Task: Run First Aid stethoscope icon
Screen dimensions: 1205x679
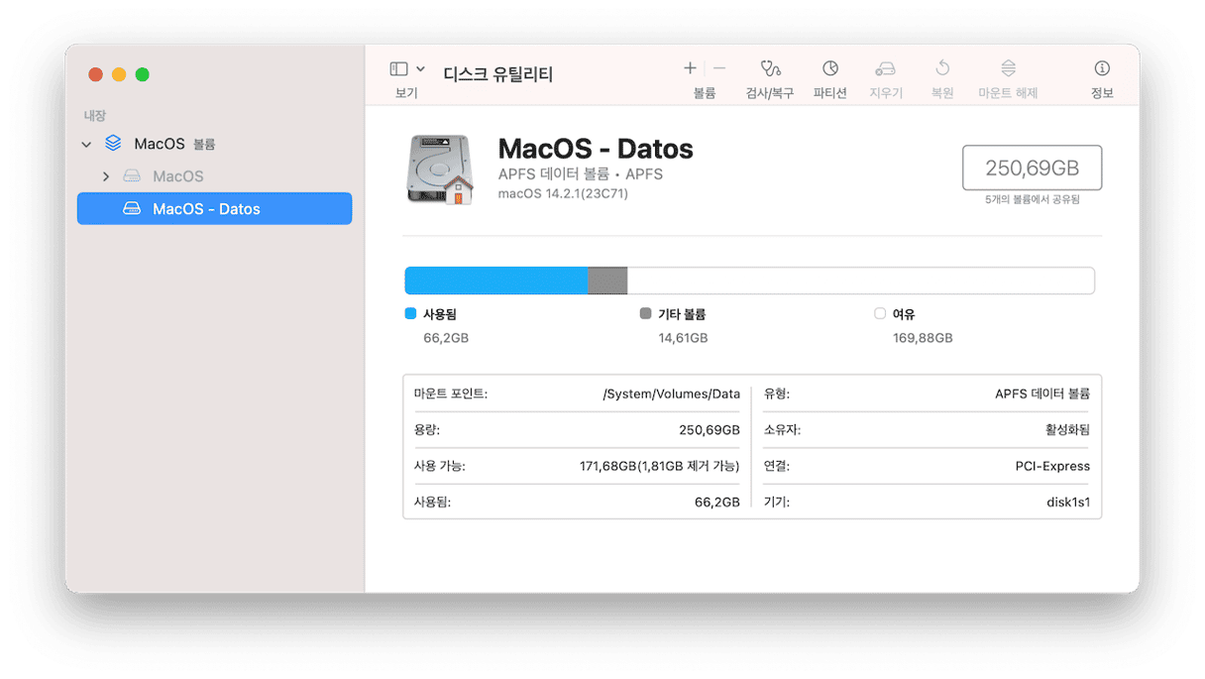Action: 770,68
